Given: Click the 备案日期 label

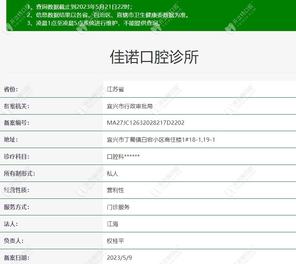Looking at the screenshot, I should [17, 258].
